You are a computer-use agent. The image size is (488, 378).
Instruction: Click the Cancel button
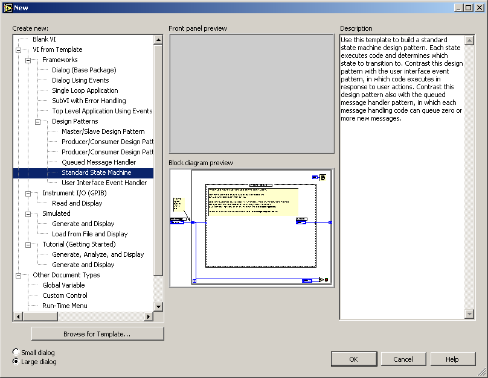coord(403,359)
